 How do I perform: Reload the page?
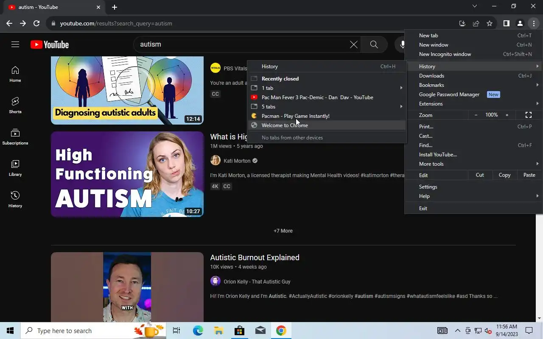(36, 23)
